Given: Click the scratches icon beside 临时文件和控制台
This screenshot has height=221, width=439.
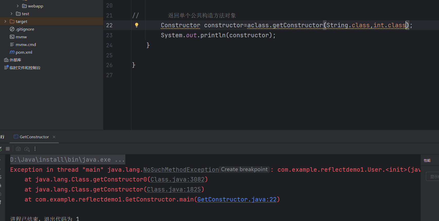Looking at the screenshot, I should [x=6, y=68].
